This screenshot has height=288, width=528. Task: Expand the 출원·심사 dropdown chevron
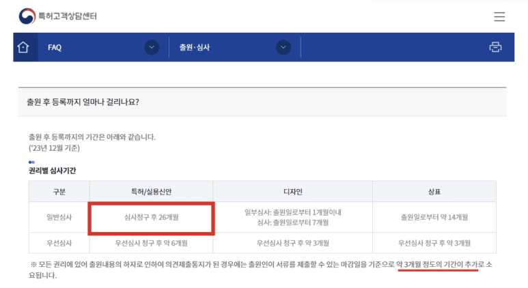click(283, 48)
